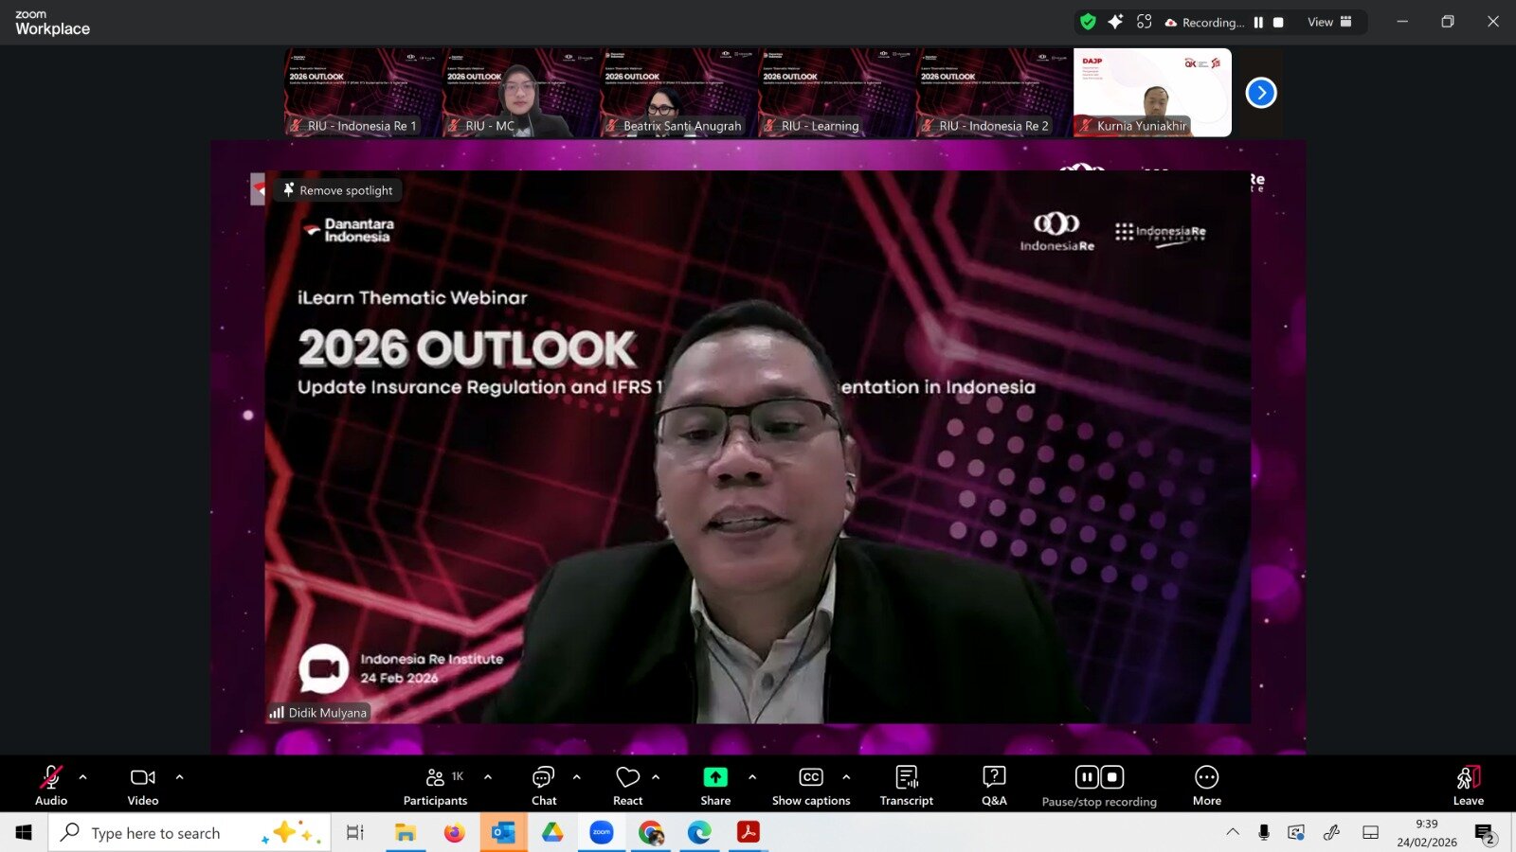1516x852 pixels.
Task: Toggle the Video camera on
Action: 143,785
